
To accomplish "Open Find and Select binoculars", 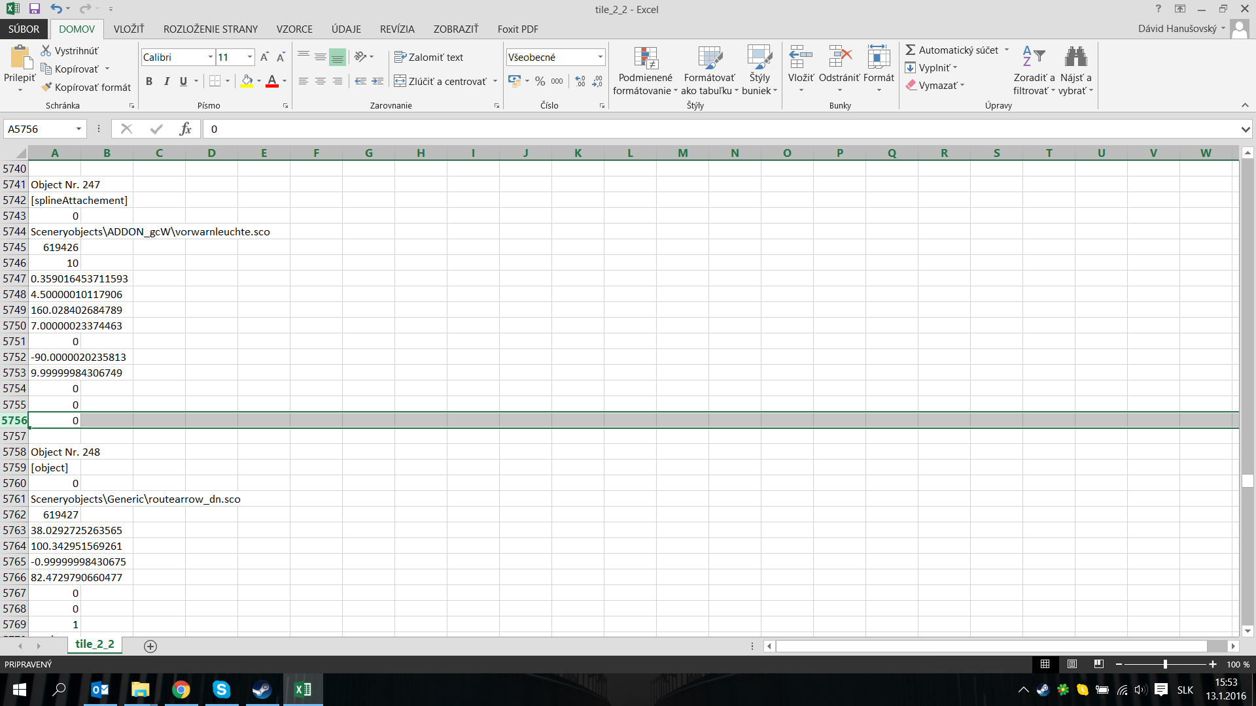I will (x=1075, y=58).
